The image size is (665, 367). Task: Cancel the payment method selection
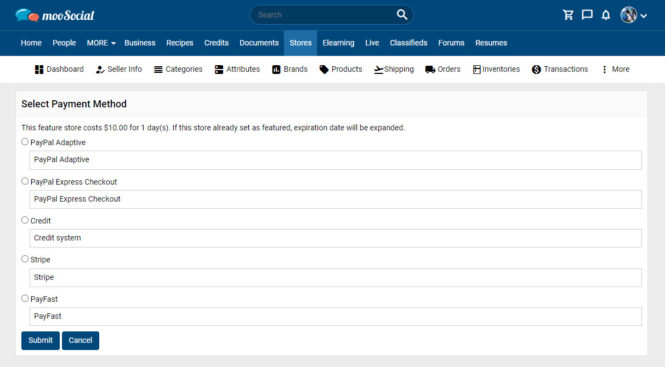[x=81, y=340]
